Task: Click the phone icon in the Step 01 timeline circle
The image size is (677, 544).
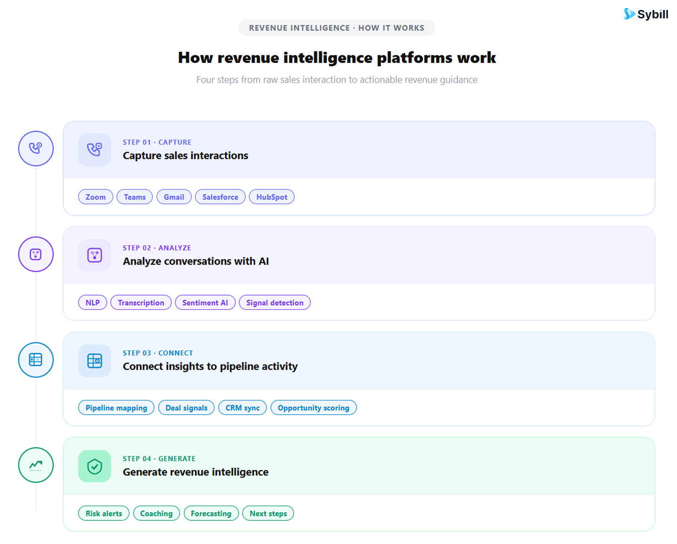Action: (x=35, y=148)
